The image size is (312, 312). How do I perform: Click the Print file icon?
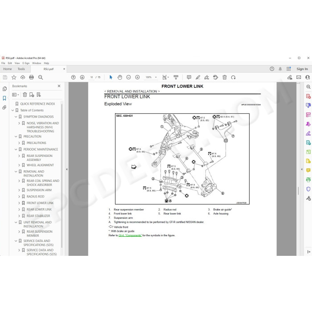32,77
